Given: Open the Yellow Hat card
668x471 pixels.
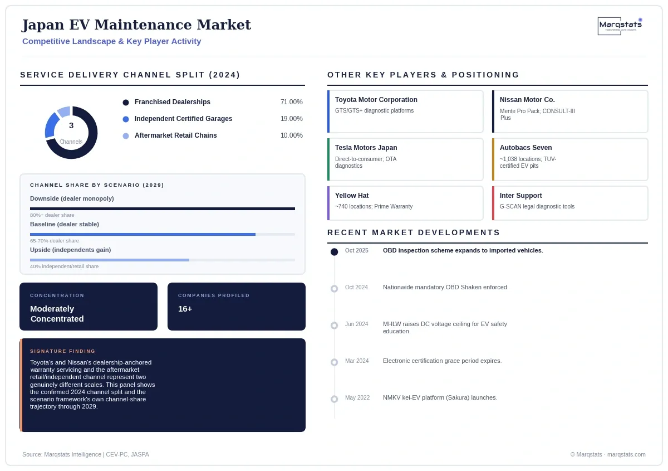Looking at the screenshot, I should pyautogui.click(x=405, y=203).
